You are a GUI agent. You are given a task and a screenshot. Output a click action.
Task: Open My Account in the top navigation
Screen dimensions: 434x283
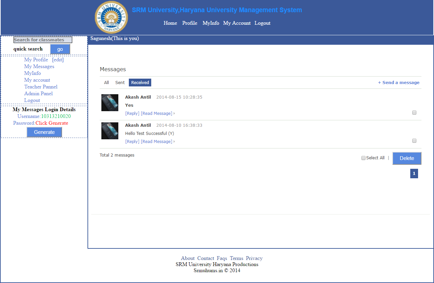(237, 23)
